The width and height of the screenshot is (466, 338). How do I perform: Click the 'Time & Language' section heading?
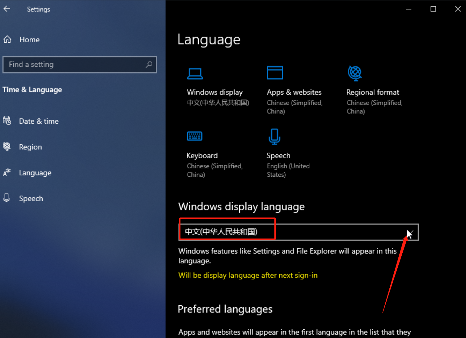click(x=32, y=90)
